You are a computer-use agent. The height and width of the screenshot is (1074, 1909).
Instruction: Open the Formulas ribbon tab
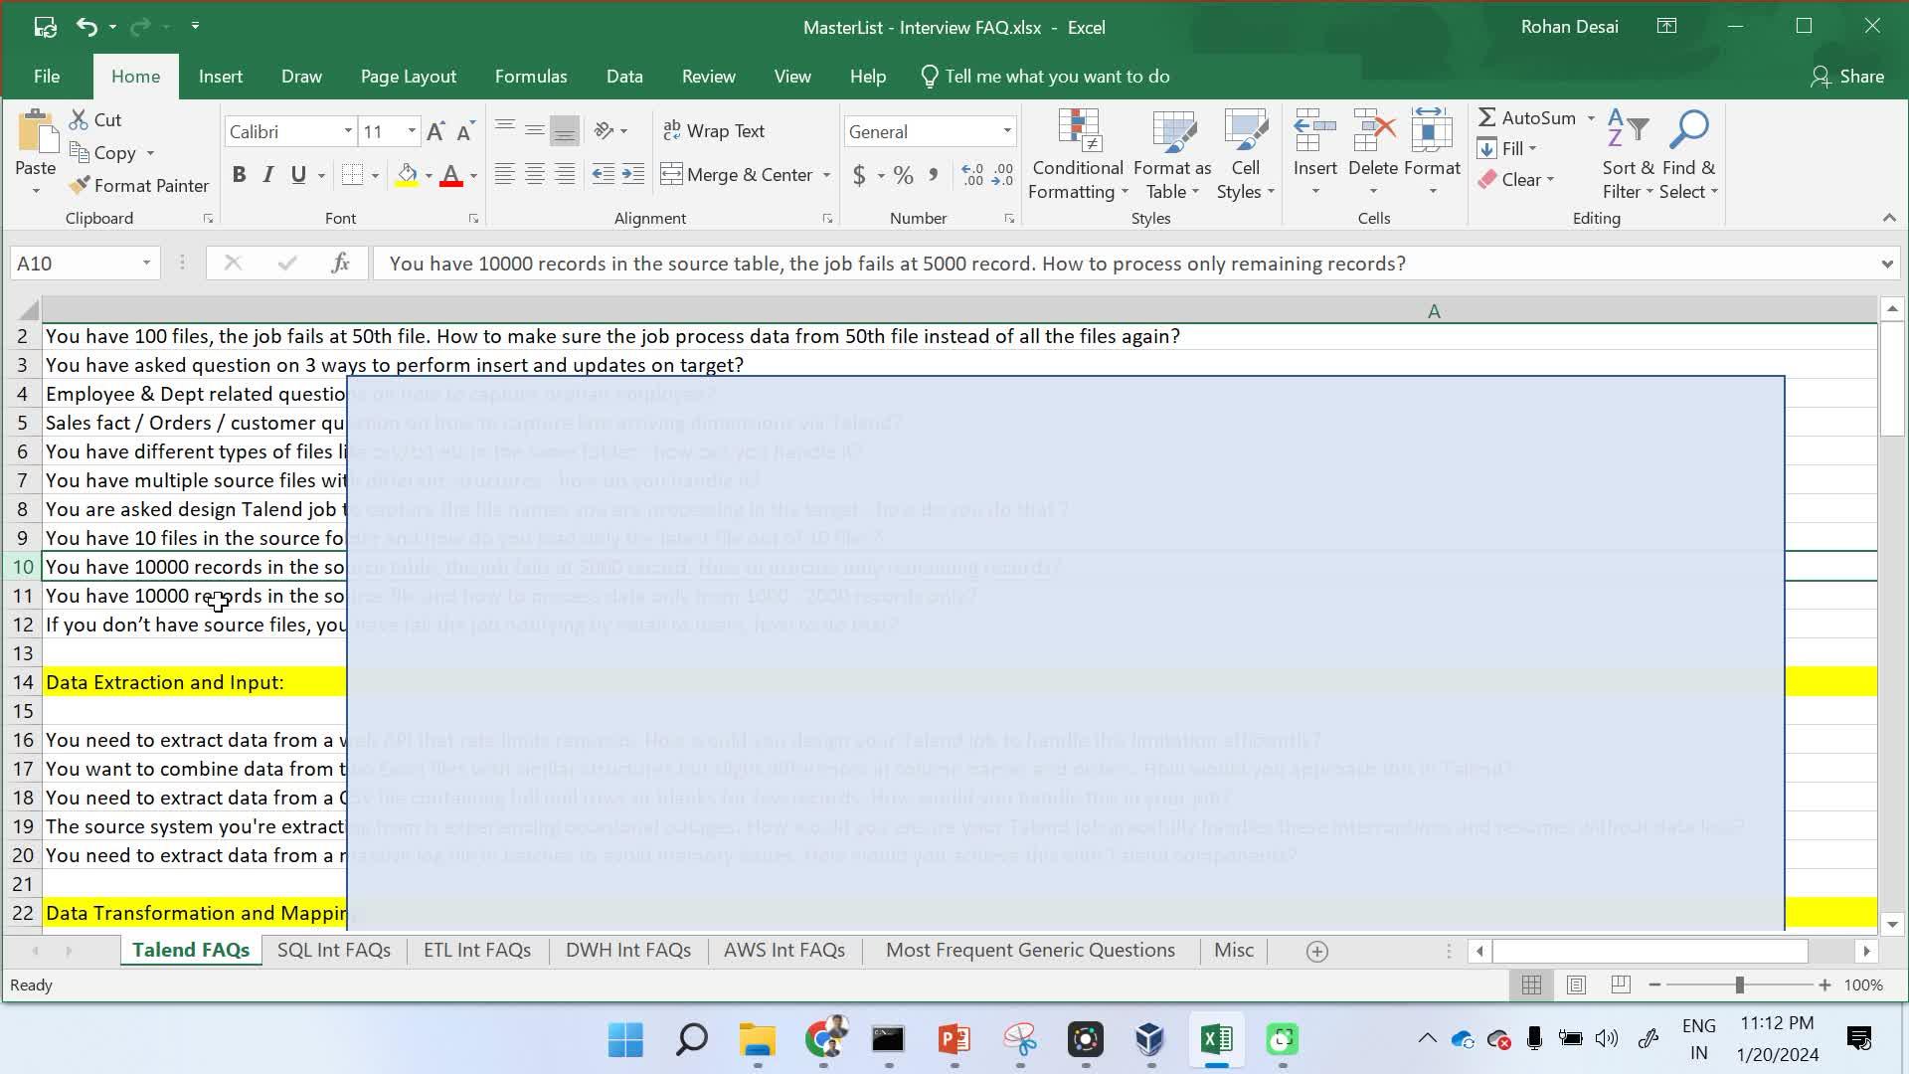(x=531, y=77)
